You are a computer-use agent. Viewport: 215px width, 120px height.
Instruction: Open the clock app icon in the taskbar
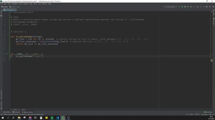click(69, 118)
